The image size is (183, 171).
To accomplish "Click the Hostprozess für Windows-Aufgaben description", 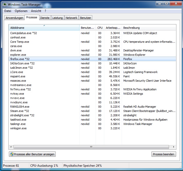I will 145,120.
